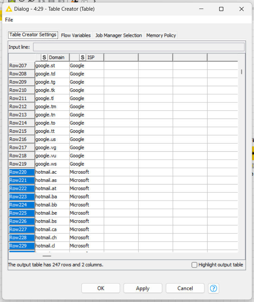This screenshot has width=254, height=302.
Task: Click the String type icon in ISP header
Action: pyautogui.click(x=82, y=57)
